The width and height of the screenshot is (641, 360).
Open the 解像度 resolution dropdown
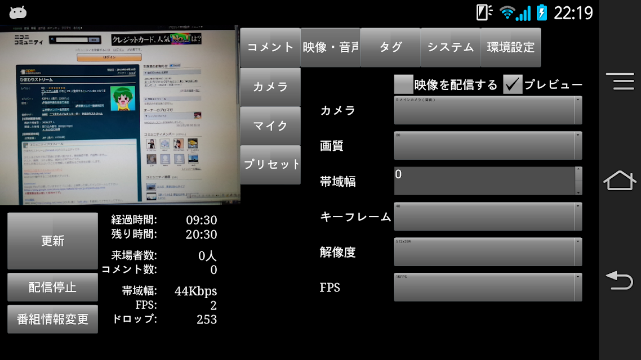pos(488,252)
